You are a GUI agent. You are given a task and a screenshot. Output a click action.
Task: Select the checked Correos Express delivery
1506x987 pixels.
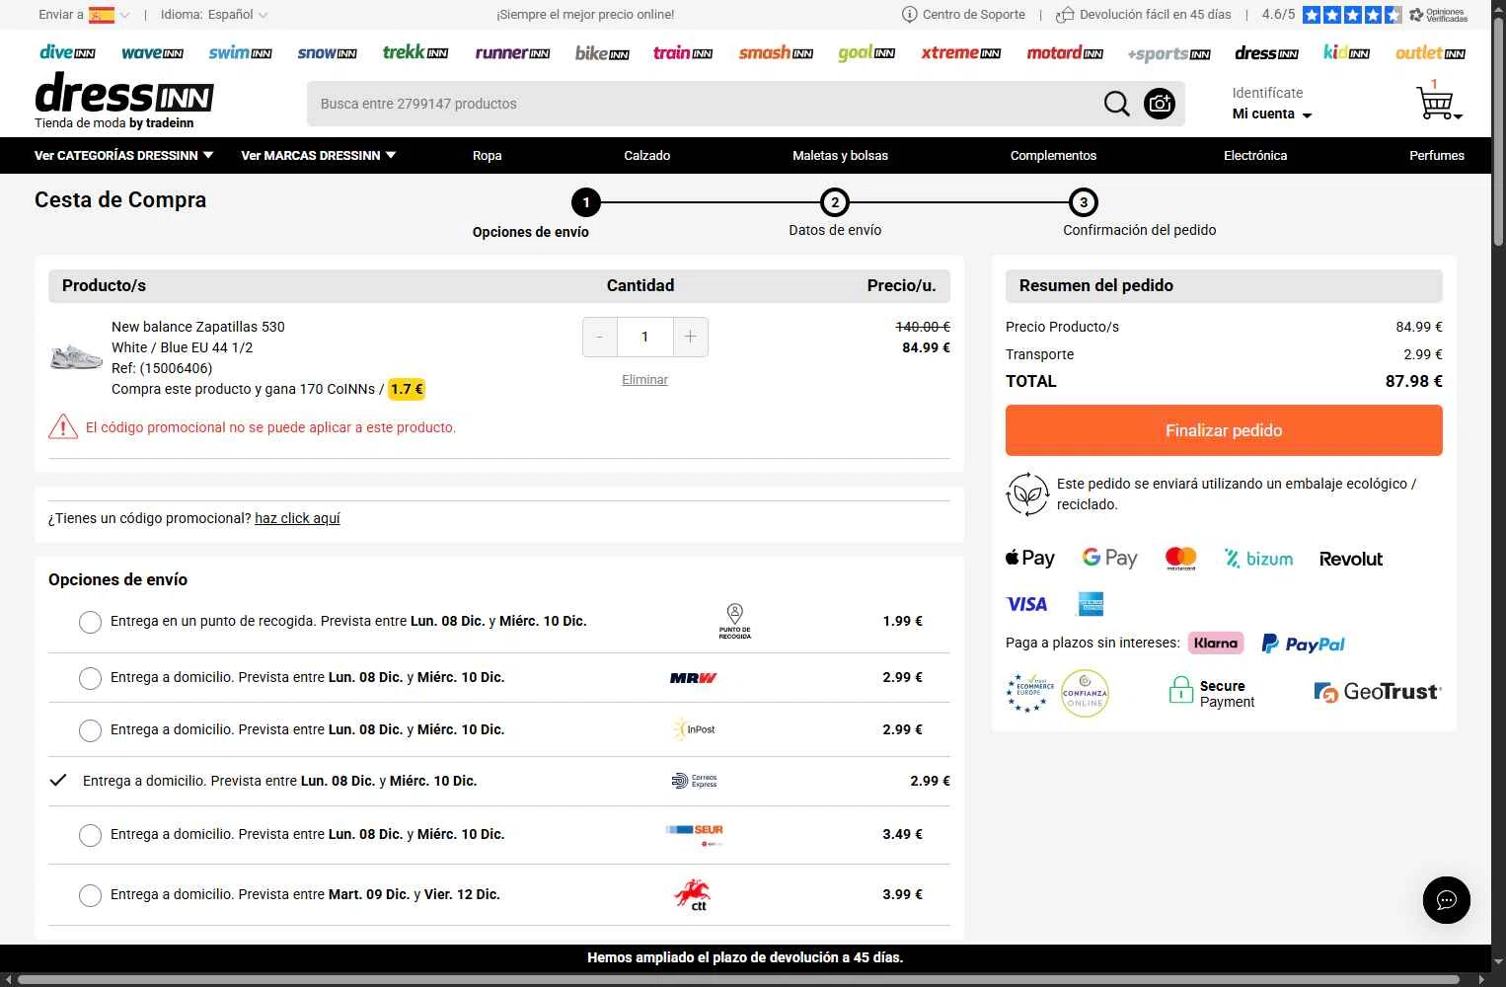coord(58,781)
